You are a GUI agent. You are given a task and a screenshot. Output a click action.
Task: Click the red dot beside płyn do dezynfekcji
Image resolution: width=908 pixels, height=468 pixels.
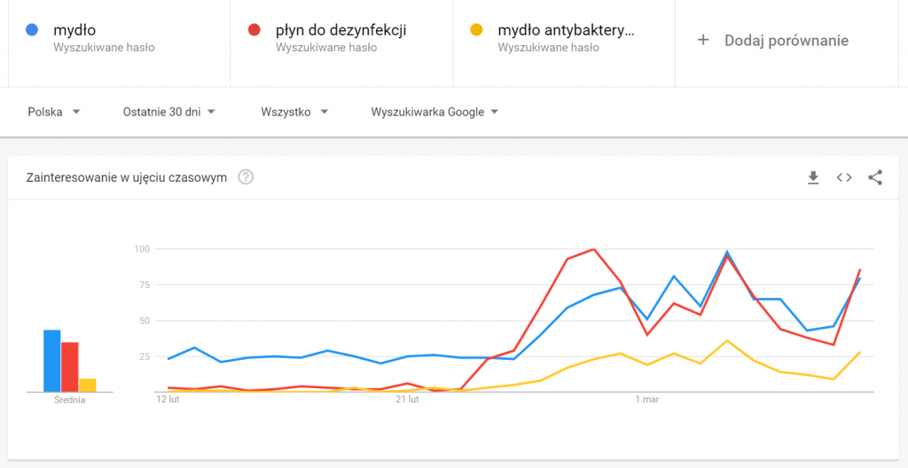tap(254, 30)
